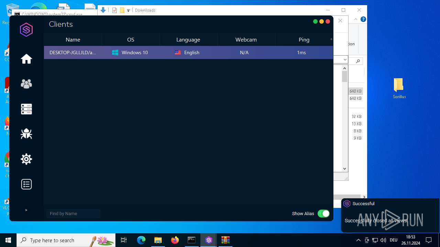This screenshot has height=247, width=440.
Task: Launch Microsoft Edge from taskbar
Action: pos(141,240)
